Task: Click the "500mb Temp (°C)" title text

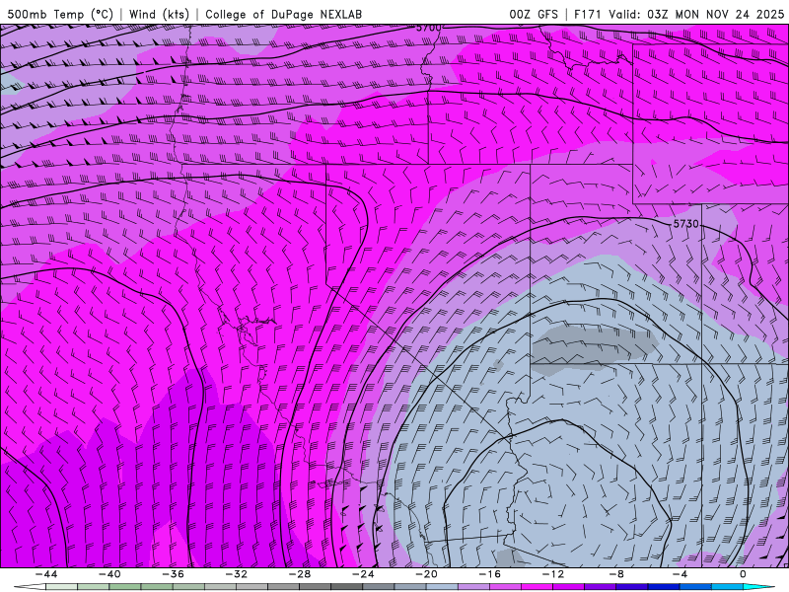Action: pos(60,14)
